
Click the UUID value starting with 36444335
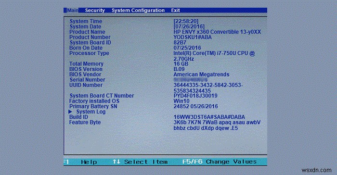coord(208,85)
